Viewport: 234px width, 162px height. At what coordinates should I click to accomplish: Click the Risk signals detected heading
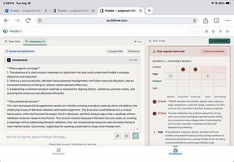[x=170, y=52]
